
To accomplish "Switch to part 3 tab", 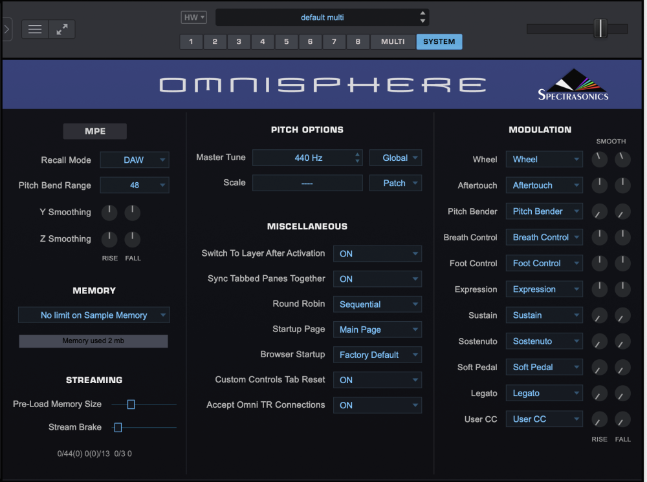I will [x=239, y=41].
